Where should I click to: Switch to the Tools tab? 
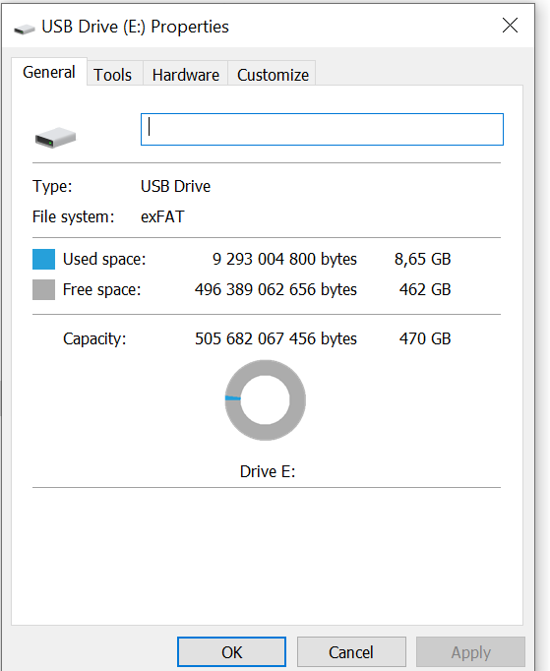click(x=113, y=75)
